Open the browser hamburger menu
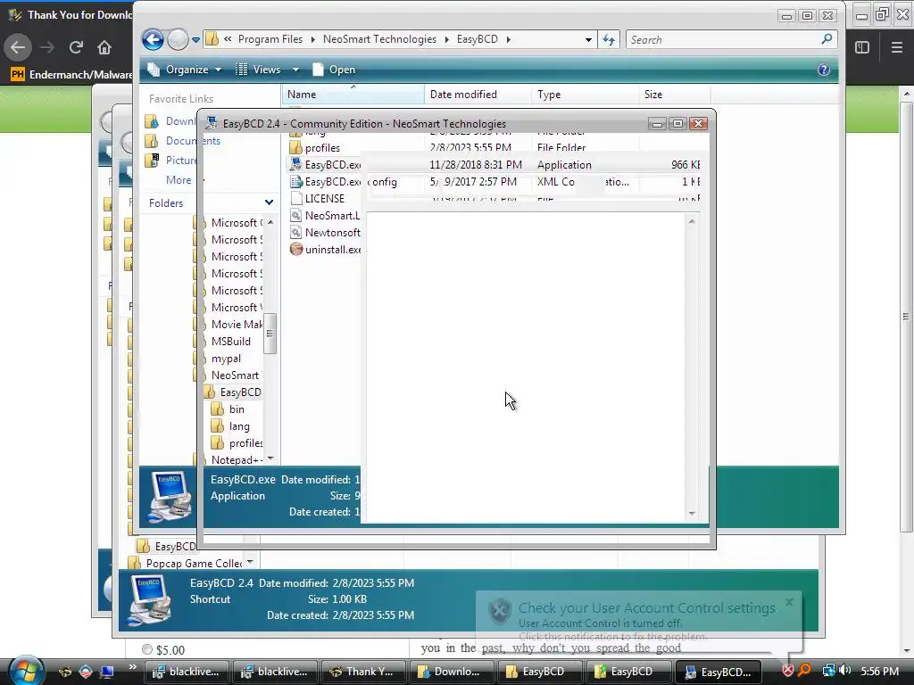 point(896,47)
